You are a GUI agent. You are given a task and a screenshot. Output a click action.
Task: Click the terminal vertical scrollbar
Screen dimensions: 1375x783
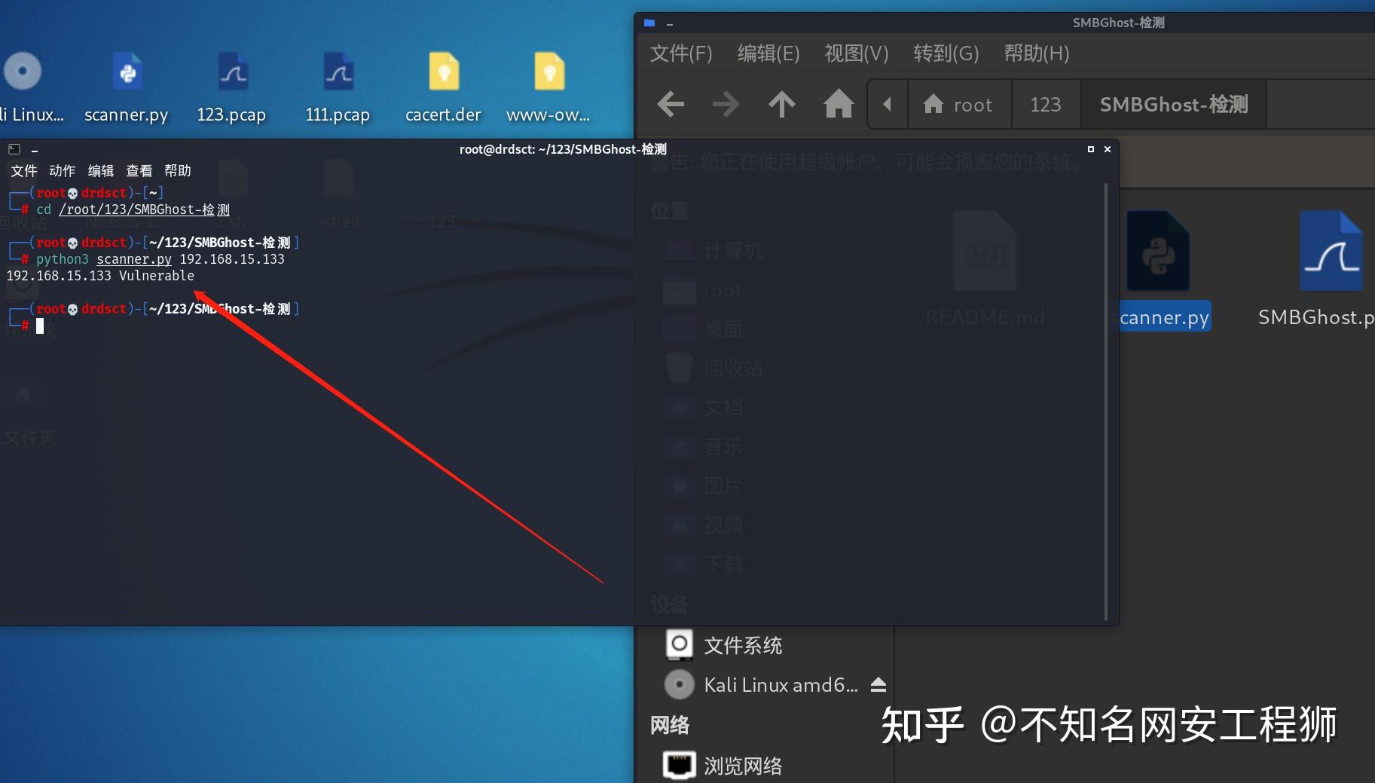[1105, 402]
